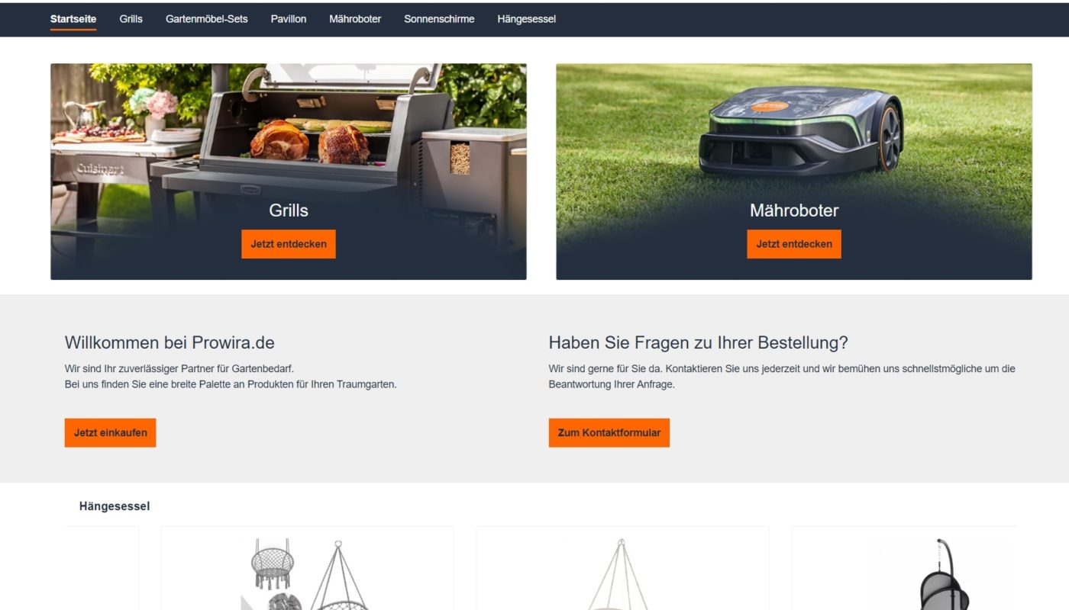Open the beige hanging chair product card

(622, 568)
